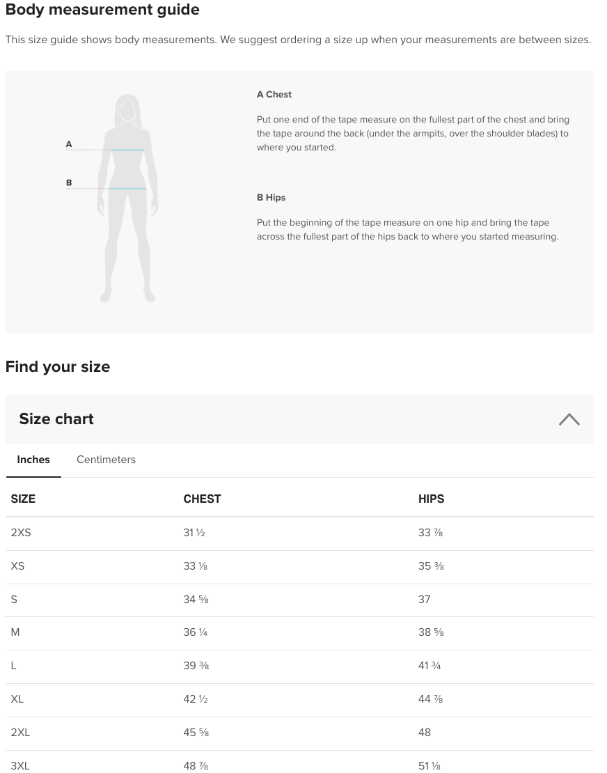Screen dimensions: 607x773
Task: Click the M size row label
Action: click(15, 632)
